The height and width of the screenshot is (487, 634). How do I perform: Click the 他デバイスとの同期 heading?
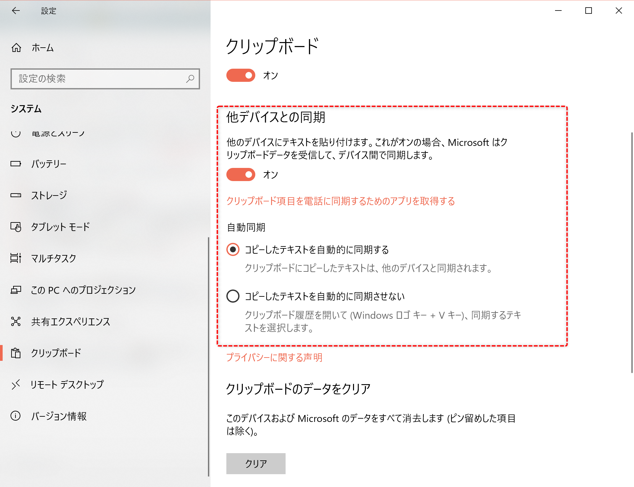pyautogui.click(x=276, y=117)
